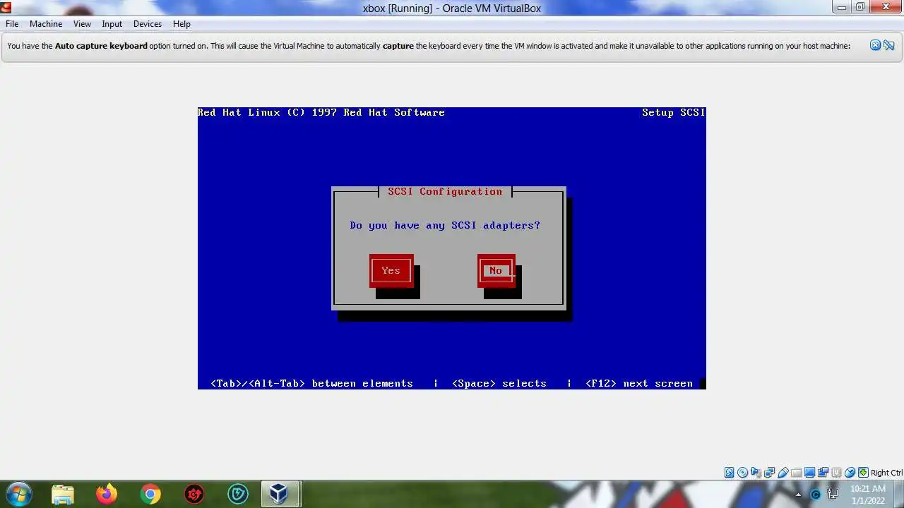Click the hard disk activity indicator icon
The image size is (904, 508).
729,473
